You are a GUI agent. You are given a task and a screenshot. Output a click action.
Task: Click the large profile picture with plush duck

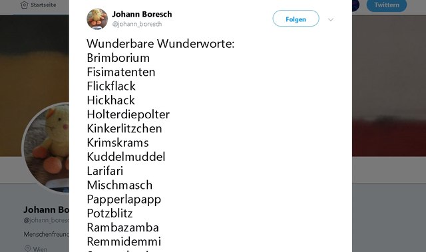[x=46, y=148]
